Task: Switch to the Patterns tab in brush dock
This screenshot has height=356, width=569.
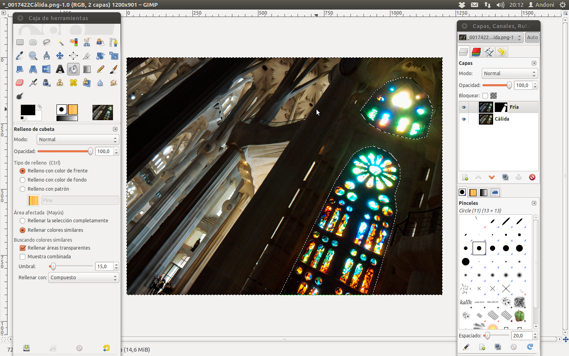Action: coord(473,193)
